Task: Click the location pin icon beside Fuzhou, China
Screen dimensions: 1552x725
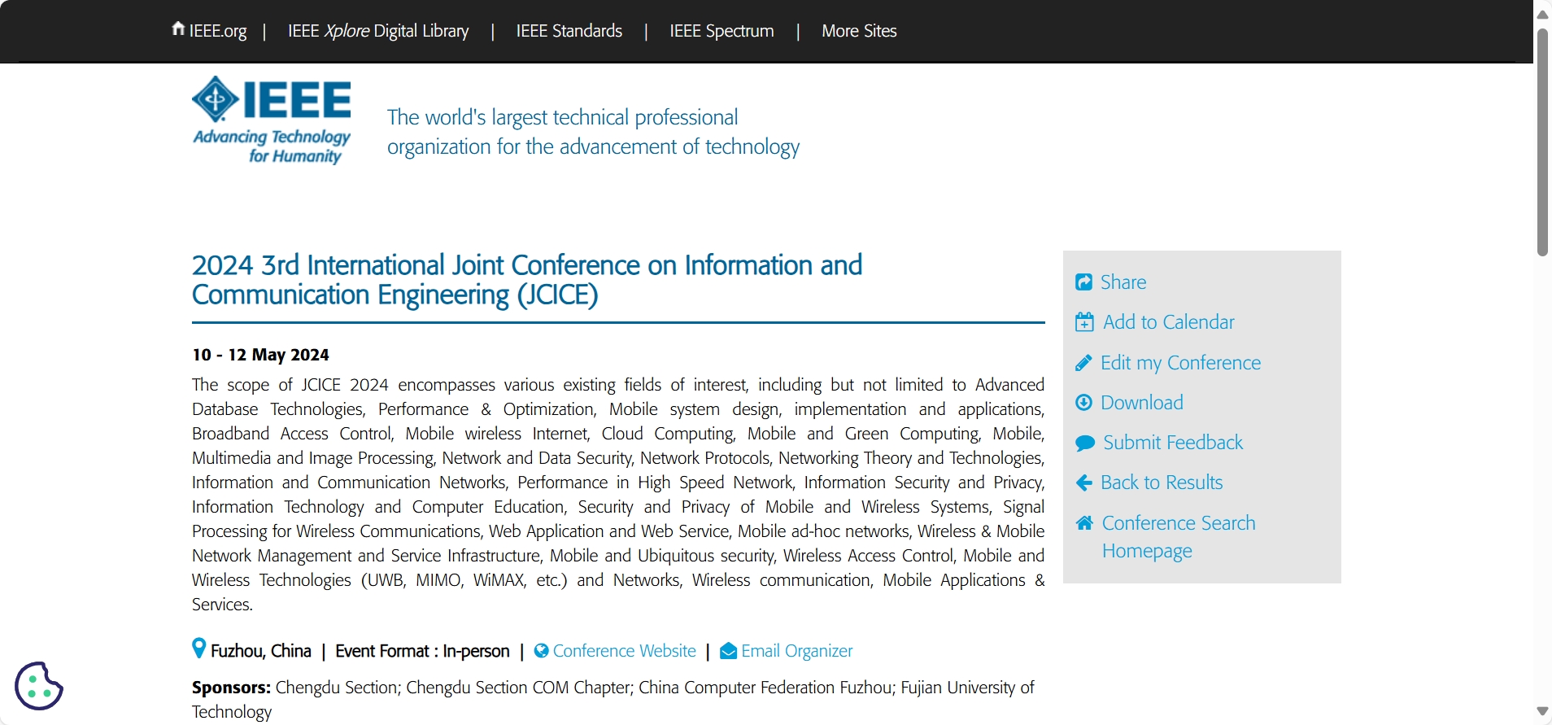Action: (198, 649)
